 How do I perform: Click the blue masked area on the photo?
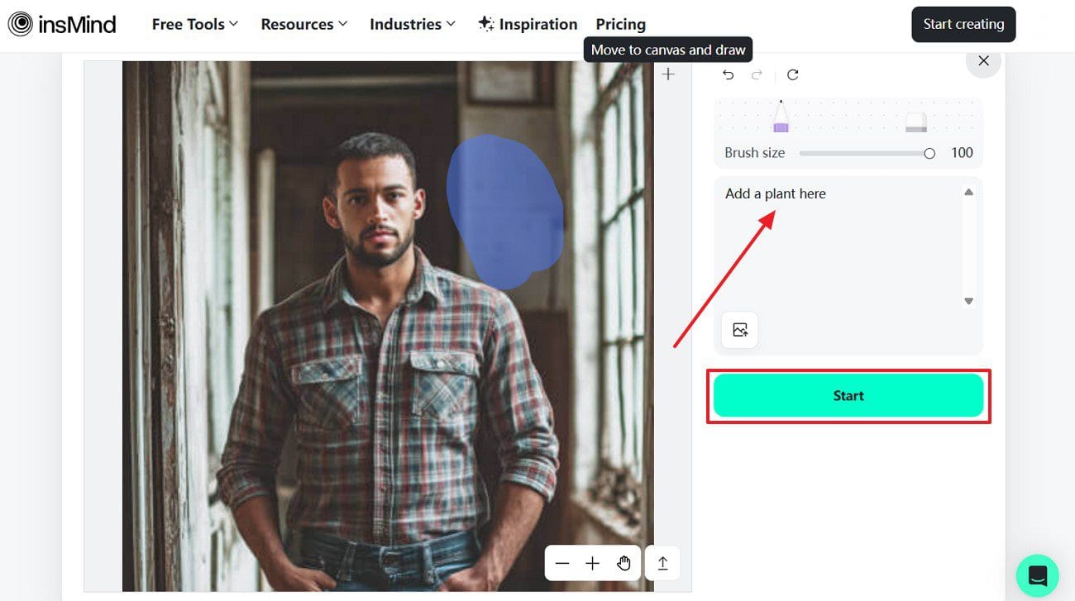[504, 211]
